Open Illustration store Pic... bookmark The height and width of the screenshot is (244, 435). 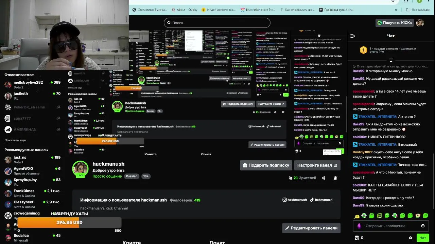click(258, 10)
